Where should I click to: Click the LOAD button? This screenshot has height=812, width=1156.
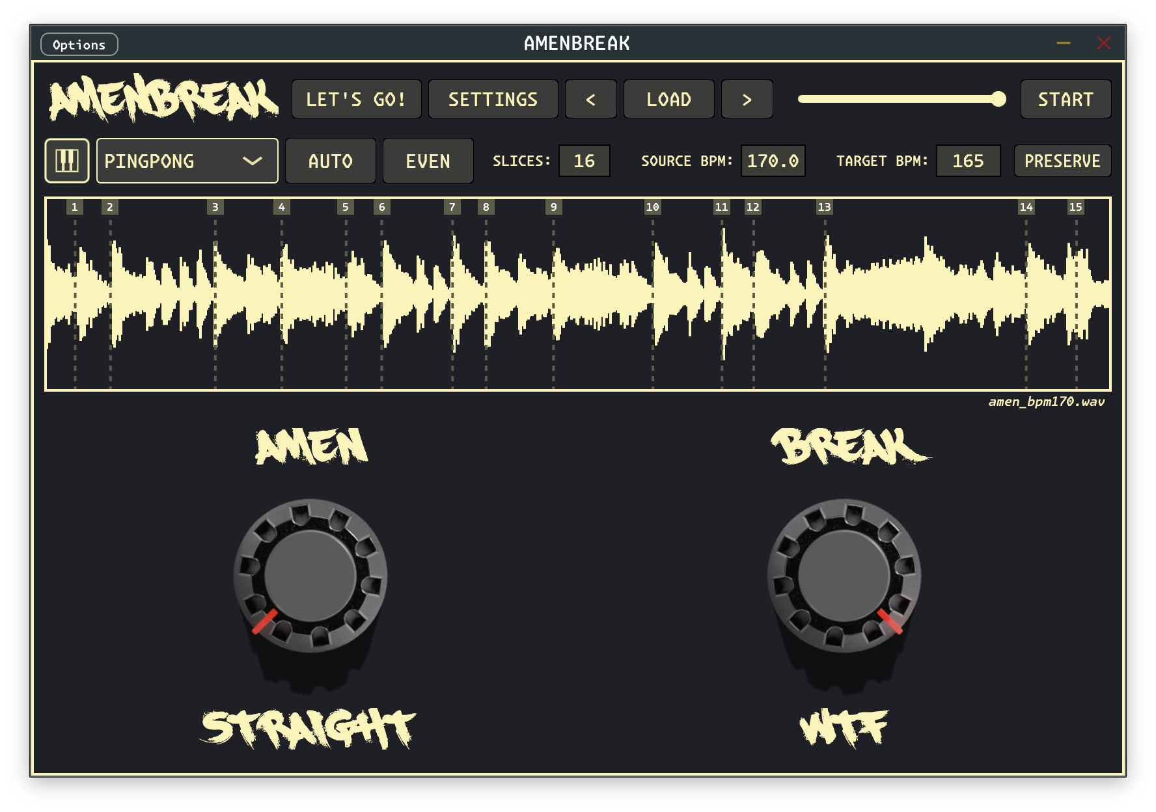click(x=668, y=99)
